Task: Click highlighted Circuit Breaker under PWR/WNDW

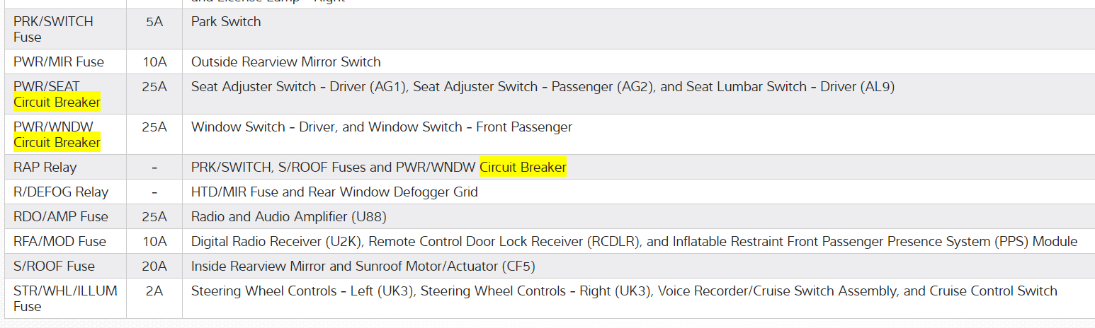Action: 57,143
